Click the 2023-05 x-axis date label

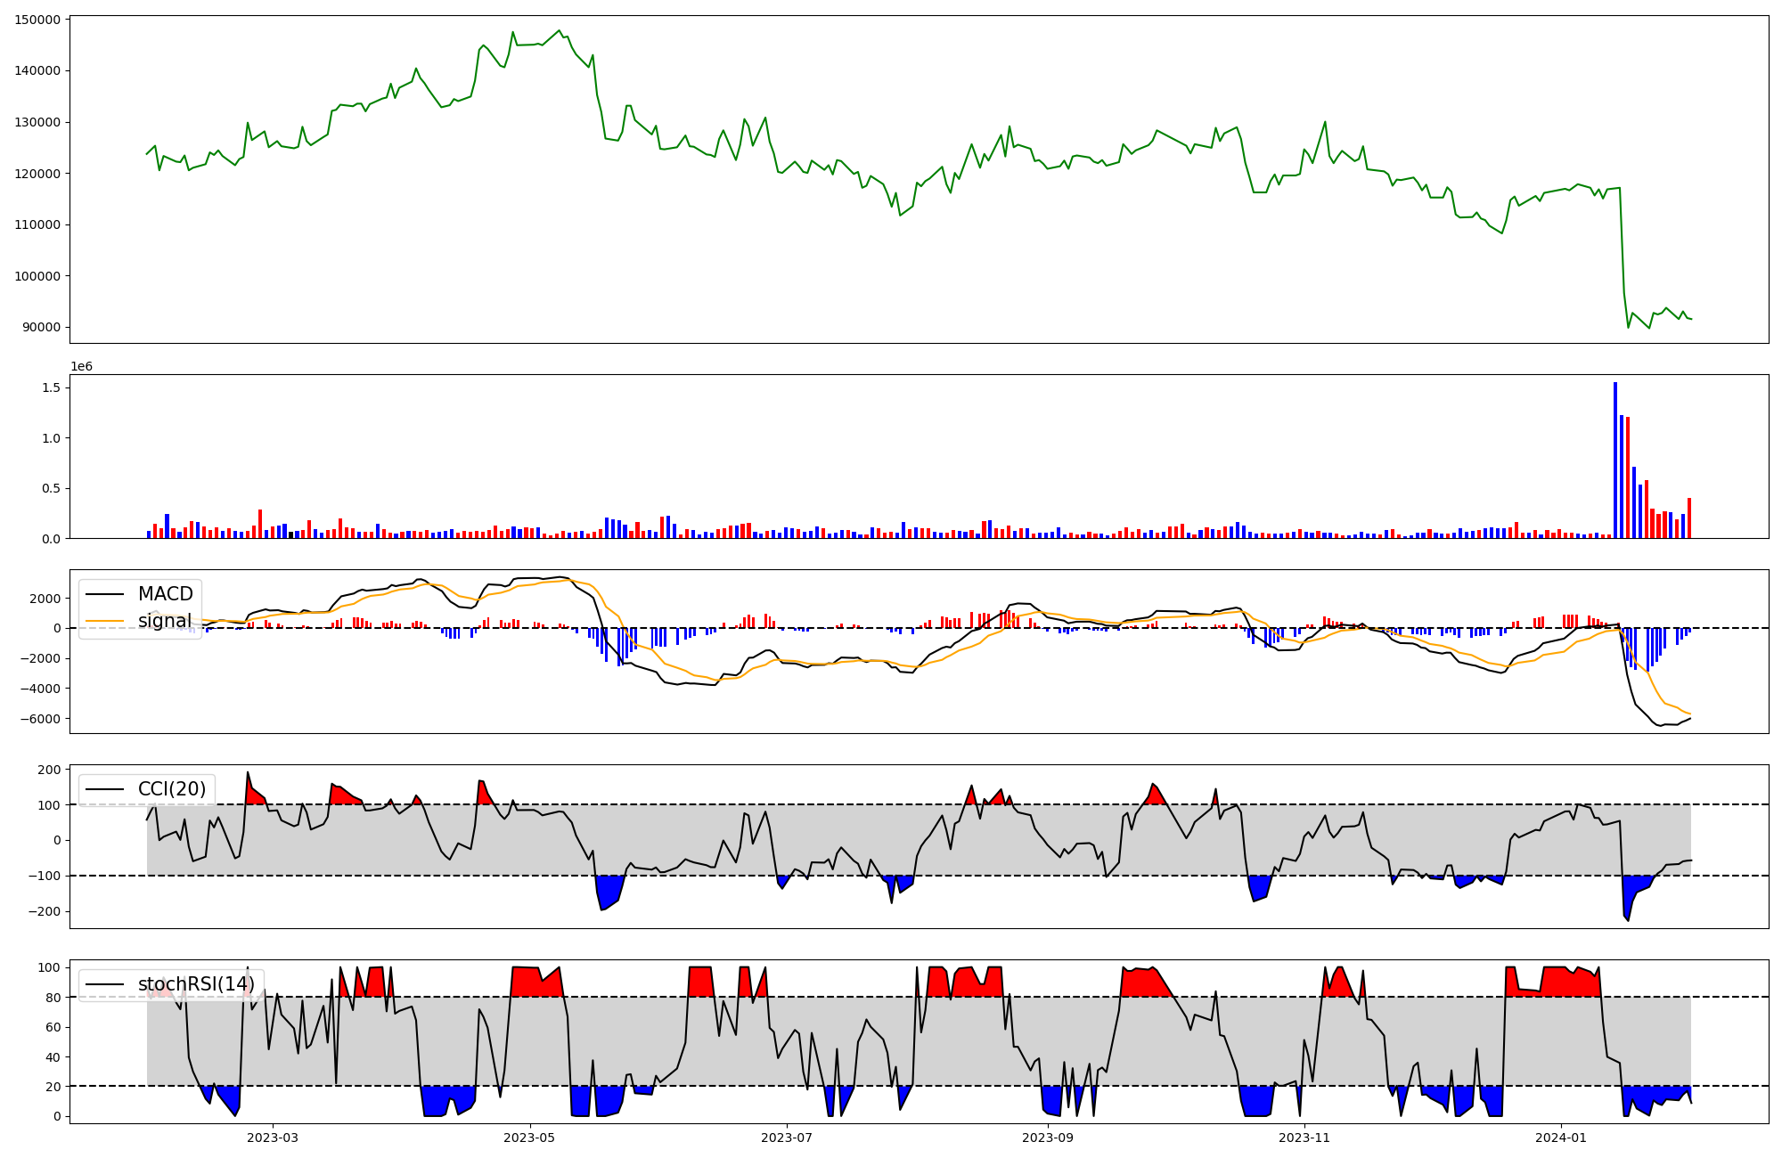pos(530,1138)
